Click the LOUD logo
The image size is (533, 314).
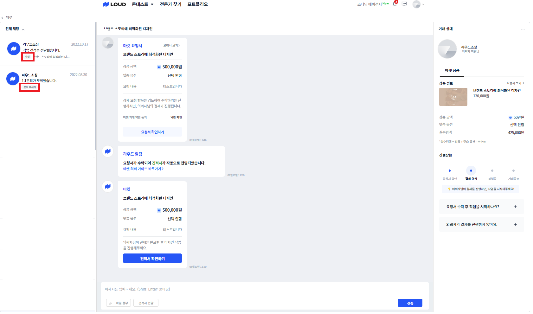(x=114, y=4)
